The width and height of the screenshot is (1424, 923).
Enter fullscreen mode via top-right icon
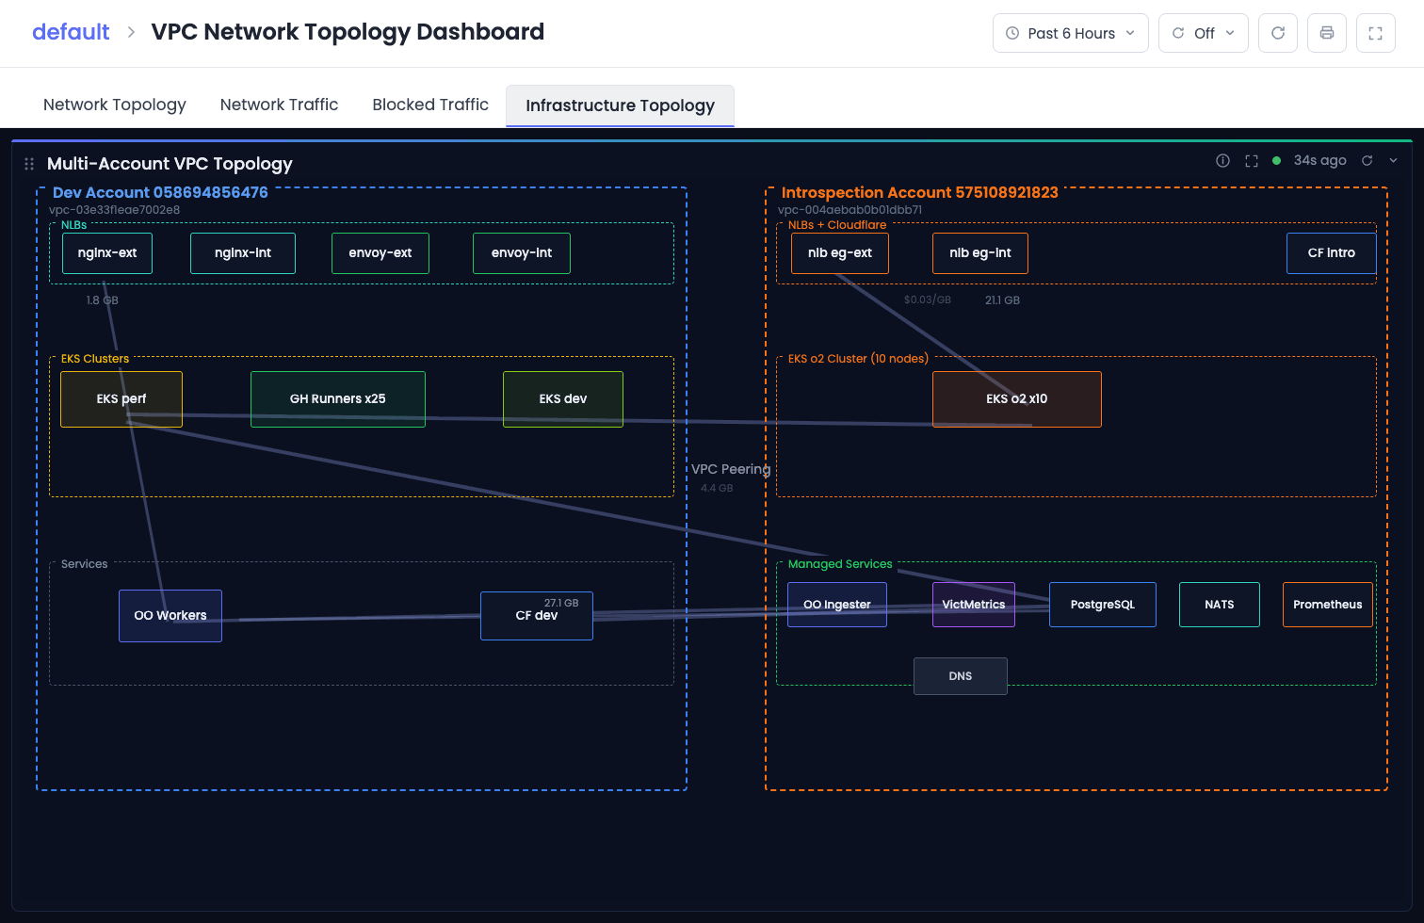coord(1376,33)
